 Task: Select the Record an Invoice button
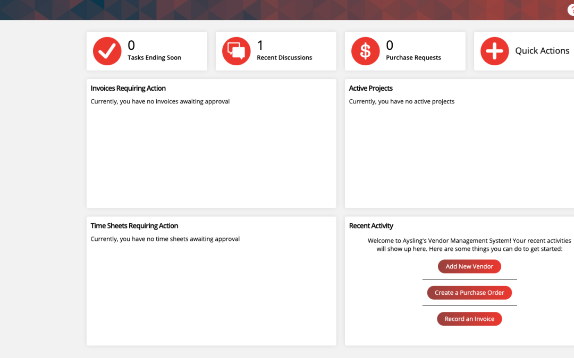[469, 319]
